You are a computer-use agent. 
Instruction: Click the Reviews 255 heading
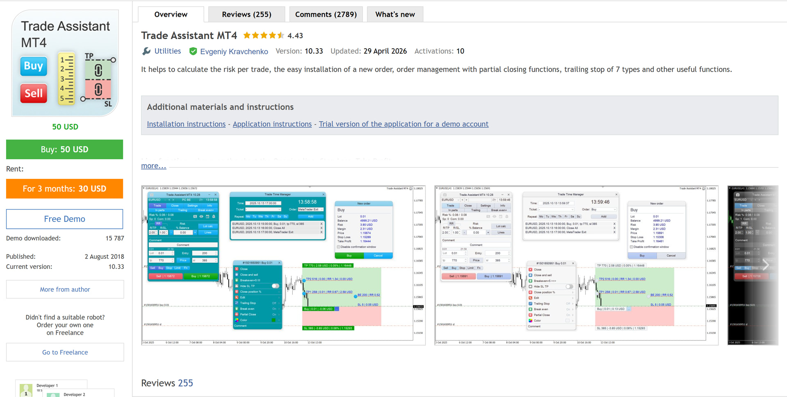tap(167, 383)
